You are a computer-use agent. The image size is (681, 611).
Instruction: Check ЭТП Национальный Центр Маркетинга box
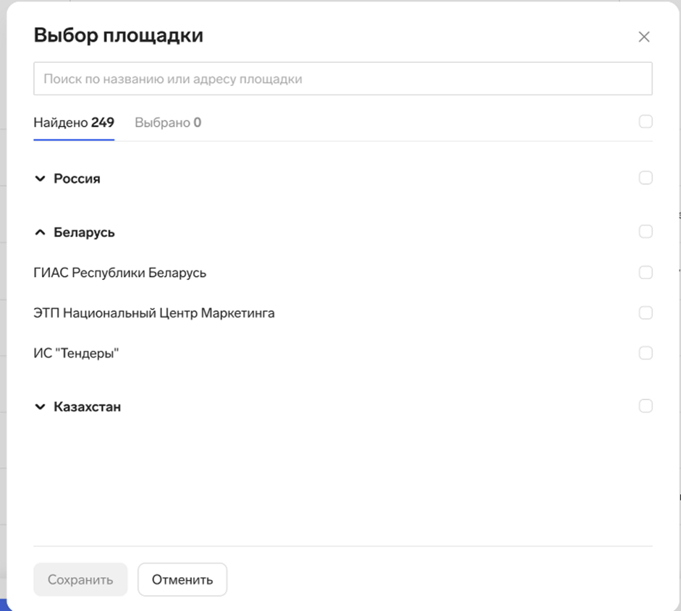pos(646,312)
